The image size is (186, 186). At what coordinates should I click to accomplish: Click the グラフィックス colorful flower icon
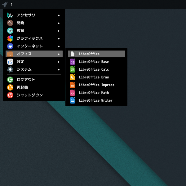coord(10,38)
